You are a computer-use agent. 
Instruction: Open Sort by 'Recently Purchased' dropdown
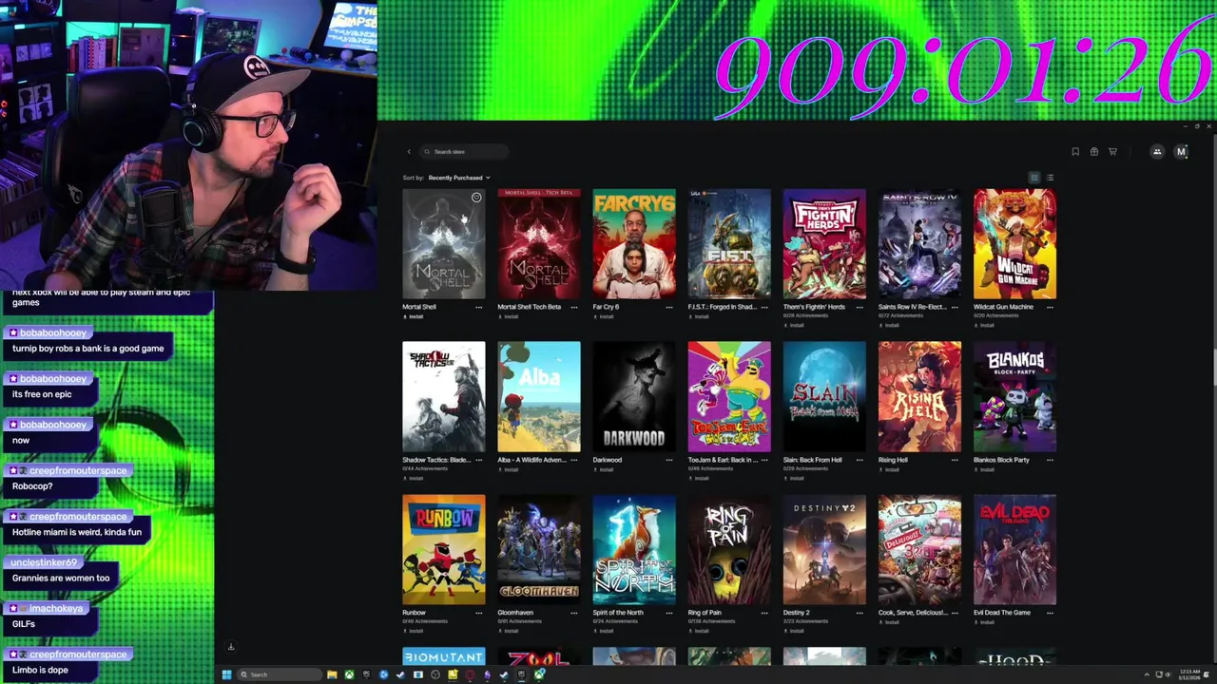point(459,178)
